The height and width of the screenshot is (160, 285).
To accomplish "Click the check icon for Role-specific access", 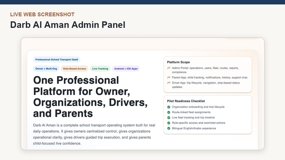I will pos(169,123).
